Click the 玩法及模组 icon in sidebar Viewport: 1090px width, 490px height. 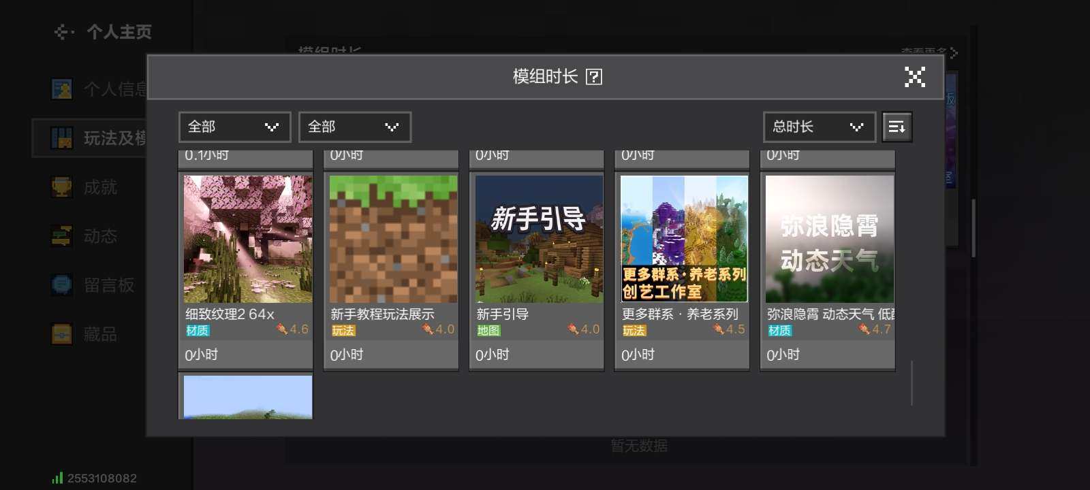pyautogui.click(x=62, y=138)
